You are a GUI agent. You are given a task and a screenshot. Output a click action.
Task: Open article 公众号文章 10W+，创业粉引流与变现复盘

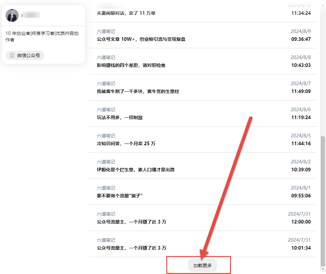(141, 39)
